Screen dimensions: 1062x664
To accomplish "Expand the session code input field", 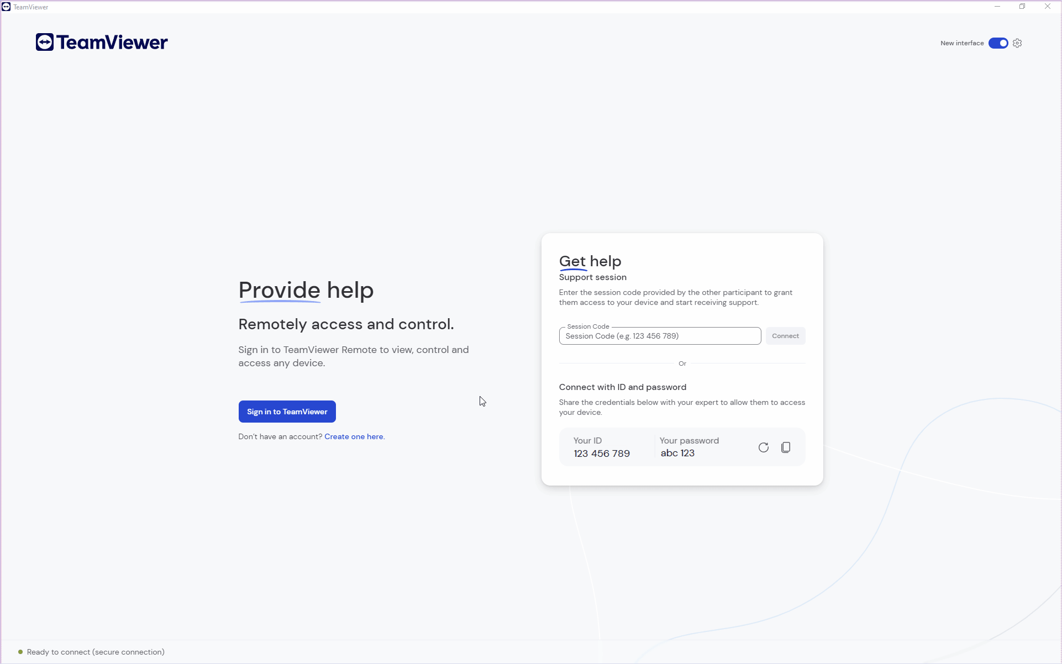I will pos(660,335).
